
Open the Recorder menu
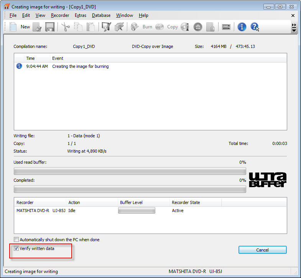tap(60, 15)
